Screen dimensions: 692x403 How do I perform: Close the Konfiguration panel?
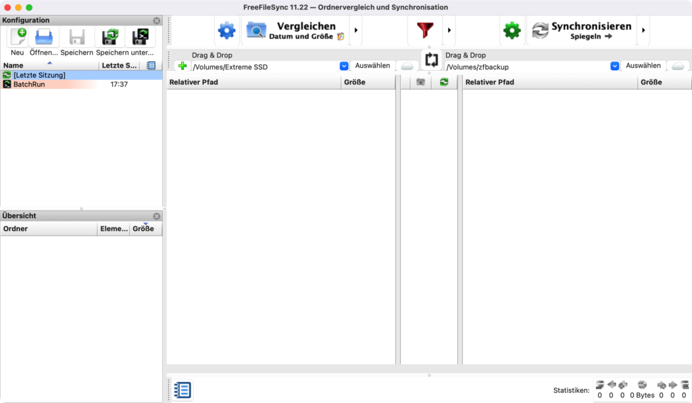(x=157, y=21)
